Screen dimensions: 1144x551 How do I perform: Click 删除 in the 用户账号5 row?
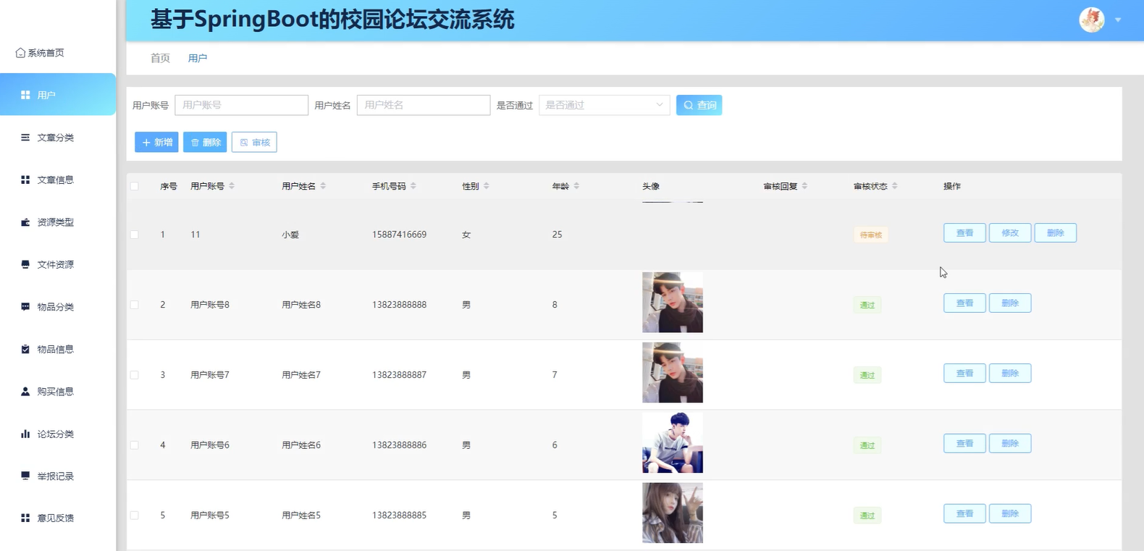pos(1010,513)
